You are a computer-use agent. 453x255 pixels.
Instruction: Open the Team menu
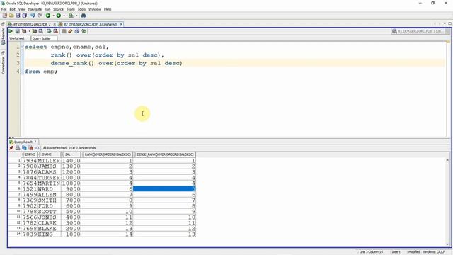click(x=71, y=9)
